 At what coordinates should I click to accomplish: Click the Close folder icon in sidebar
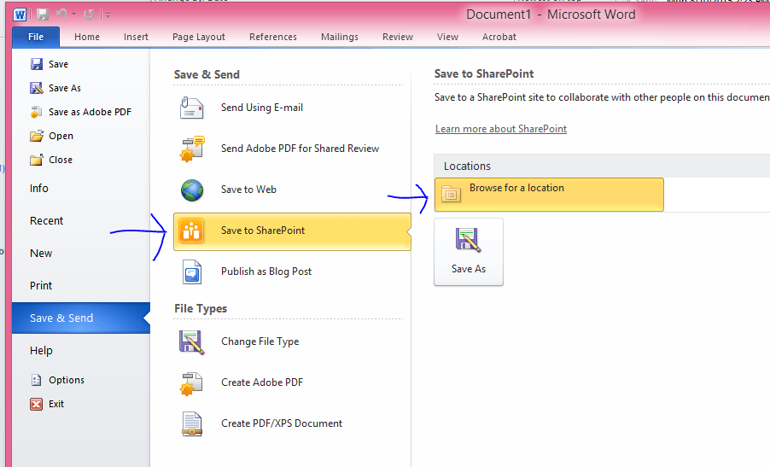click(x=37, y=160)
